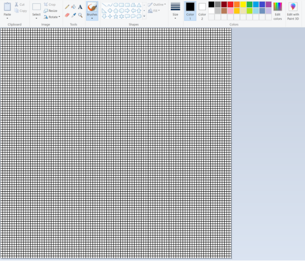Select the Eraser tool
Viewport: 305px width, 261px height.
tap(67, 15)
